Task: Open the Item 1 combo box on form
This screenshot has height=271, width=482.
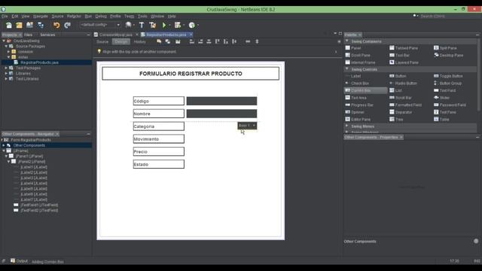Action: click(x=247, y=126)
